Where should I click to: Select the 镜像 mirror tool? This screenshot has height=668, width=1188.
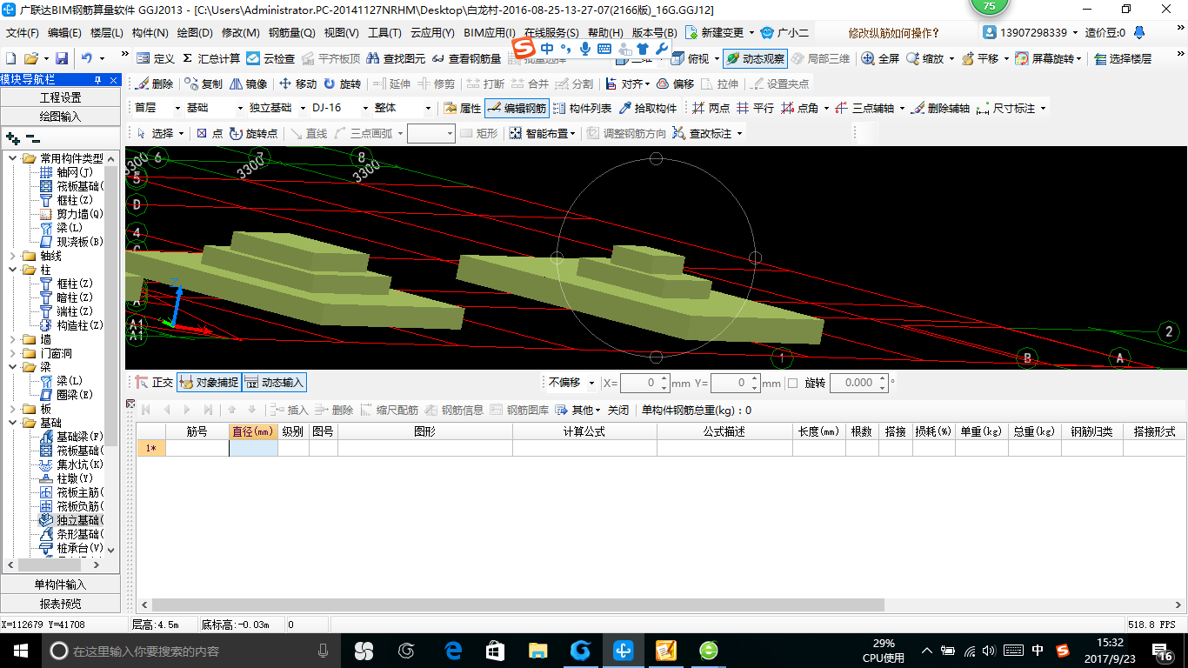249,83
